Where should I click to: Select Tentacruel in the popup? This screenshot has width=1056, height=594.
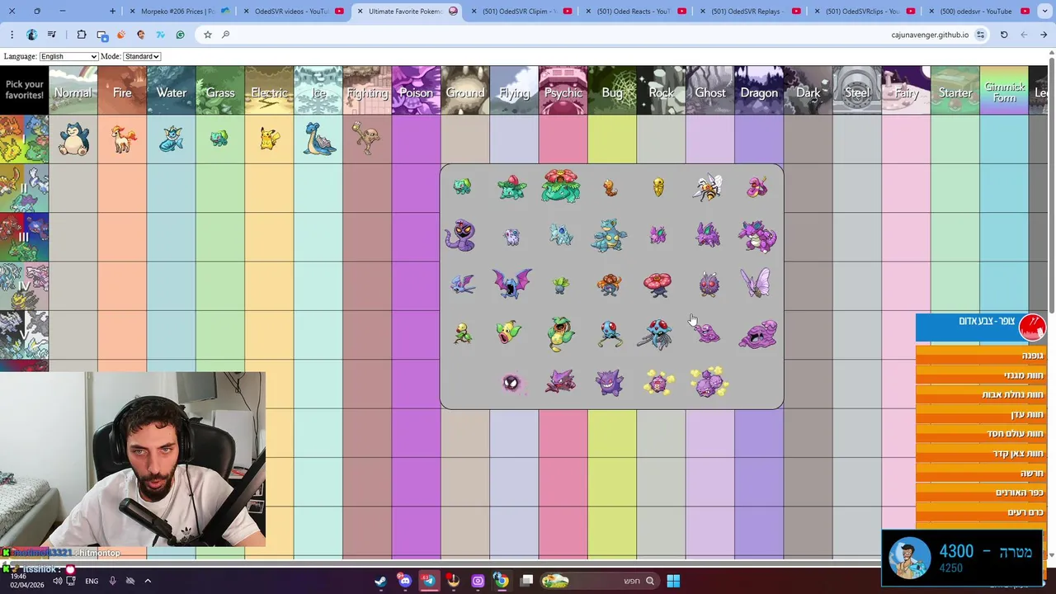[x=658, y=333]
